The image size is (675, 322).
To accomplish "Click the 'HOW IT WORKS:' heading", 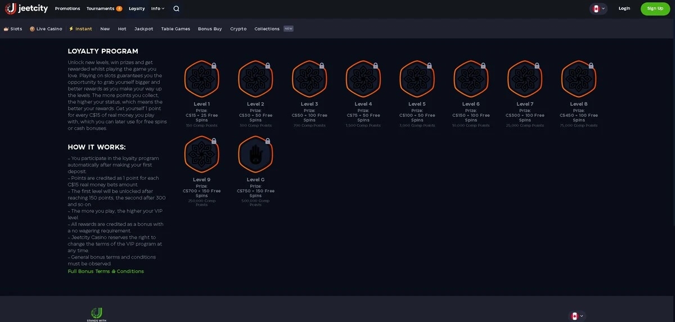I will pos(97,147).
